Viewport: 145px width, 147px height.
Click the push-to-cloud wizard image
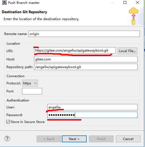133,16
